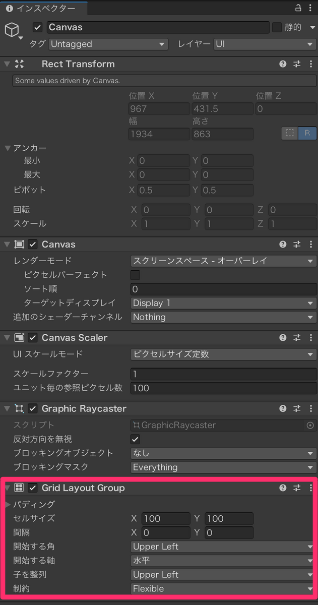The height and width of the screenshot is (605, 318).
Task: Open the Render Mode dropdown
Action: coord(223,261)
